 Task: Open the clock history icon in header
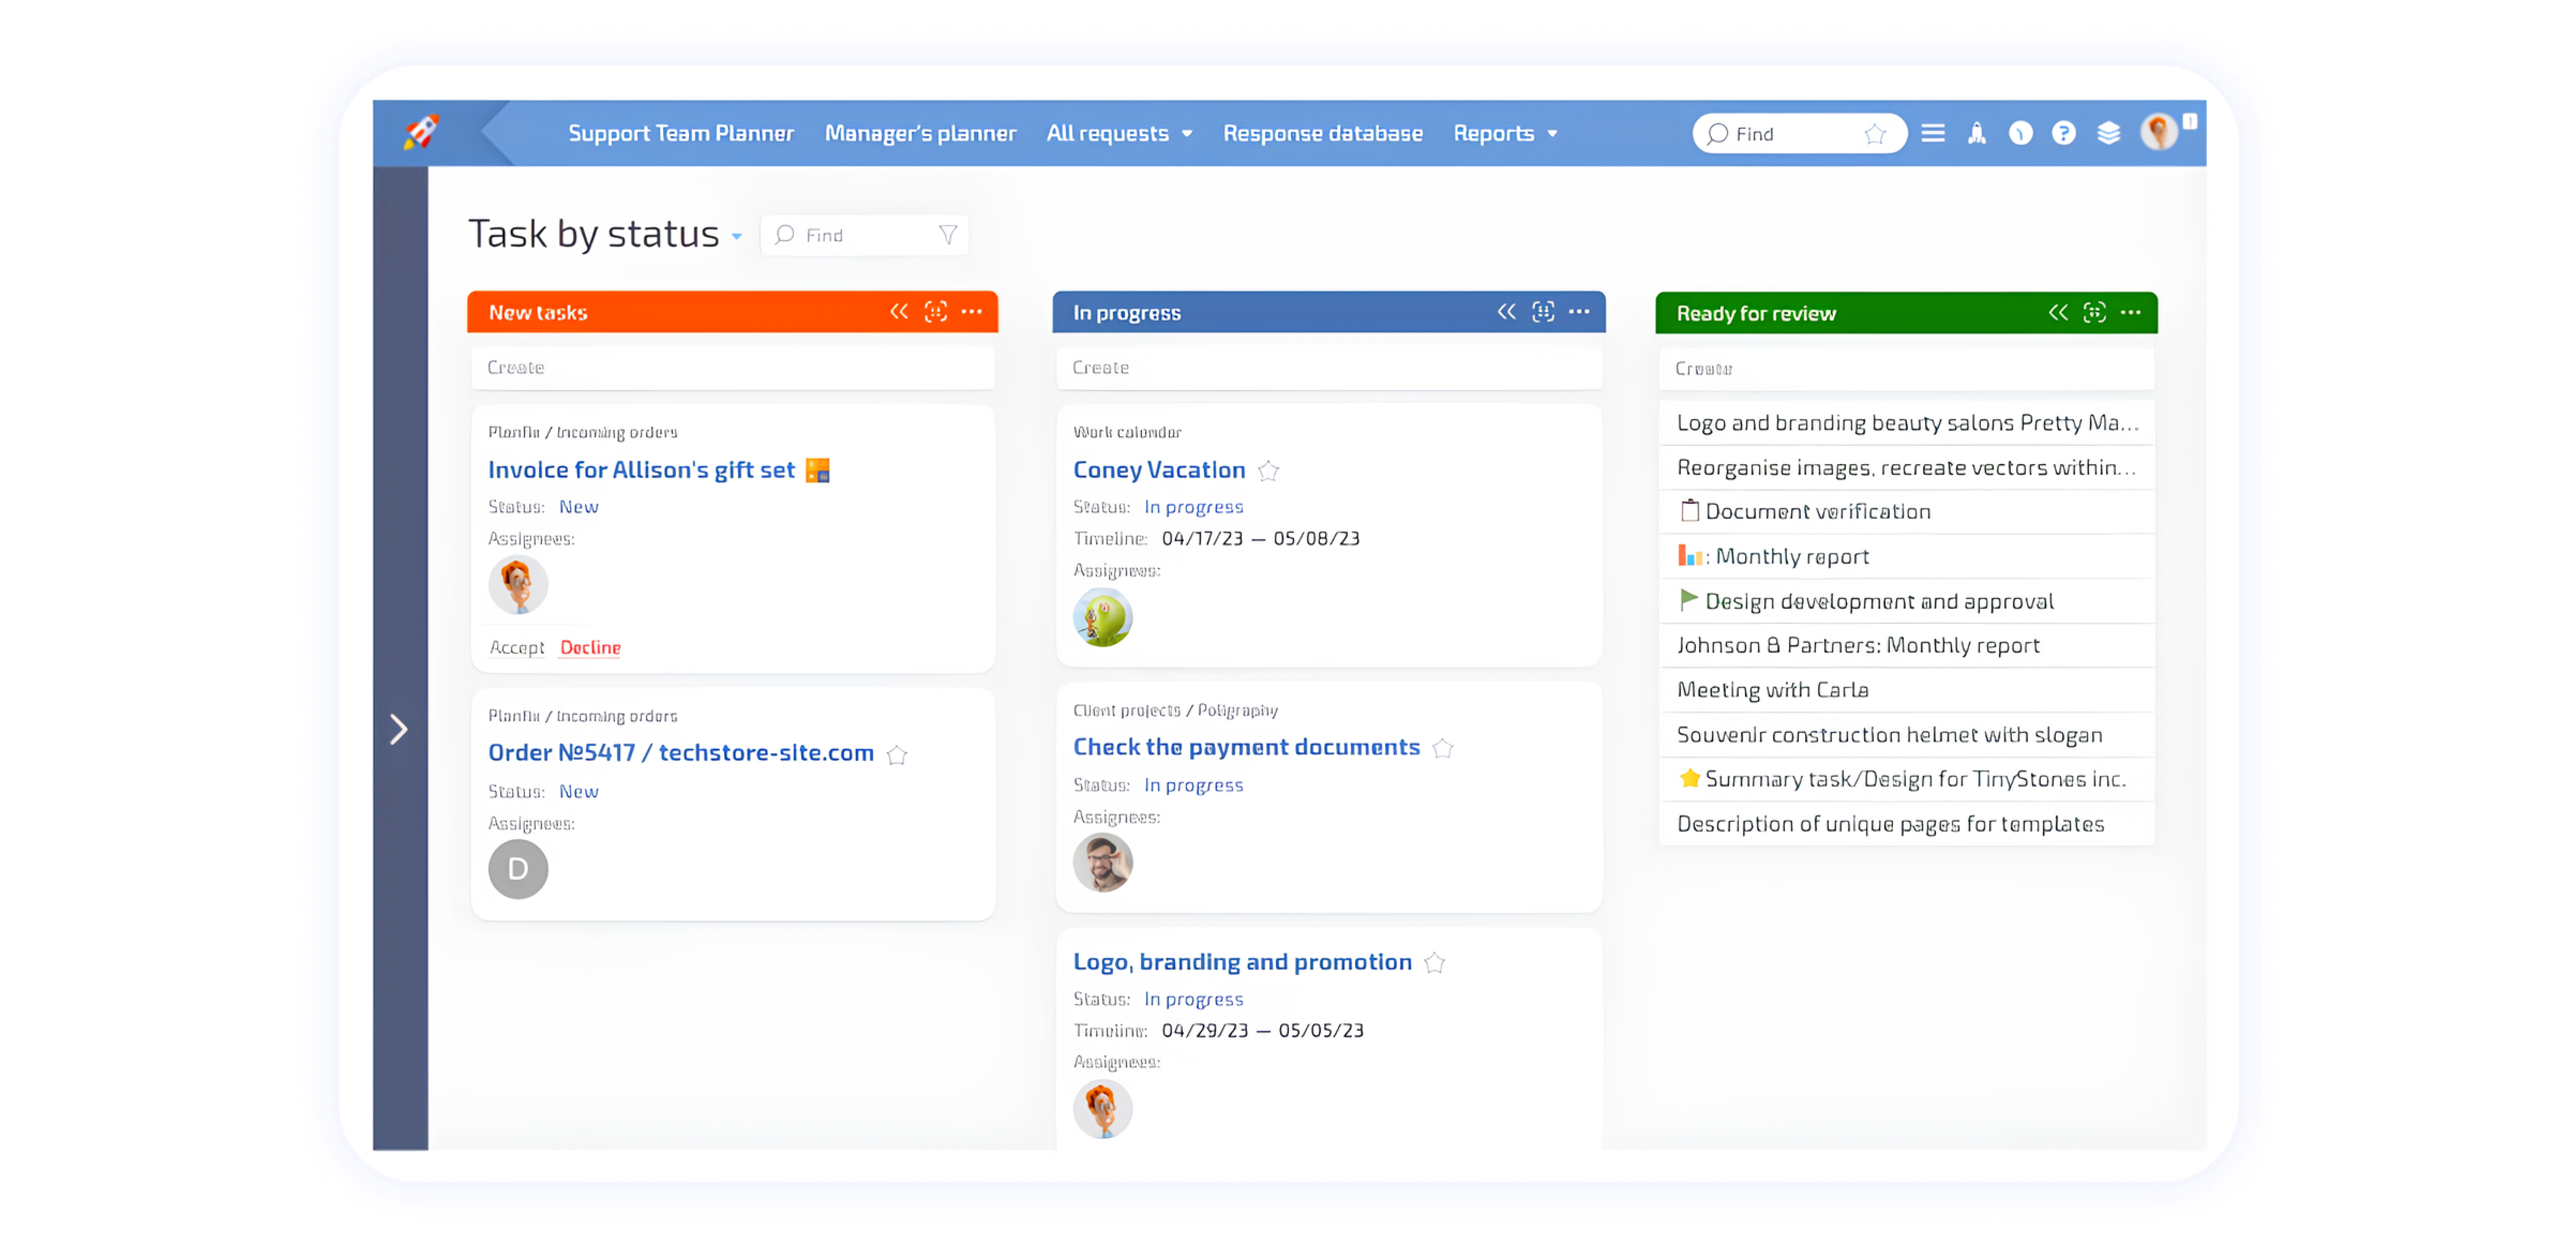(x=2021, y=133)
